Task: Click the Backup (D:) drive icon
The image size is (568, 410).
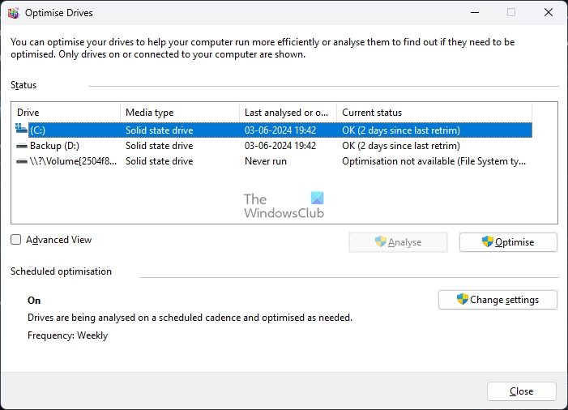Action: coord(22,146)
